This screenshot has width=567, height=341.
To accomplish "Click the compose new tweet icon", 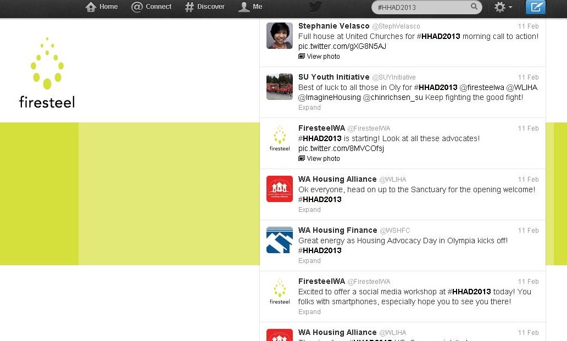I will tap(535, 7).
